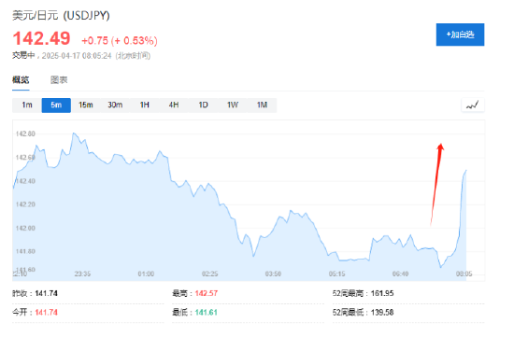Click the 142.80 y-axis label
The width and height of the screenshot is (514, 337).
pyautogui.click(x=25, y=133)
